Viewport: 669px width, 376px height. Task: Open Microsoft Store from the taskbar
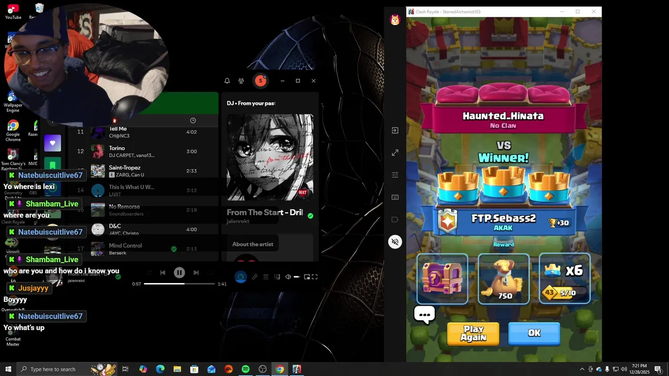click(194, 369)
